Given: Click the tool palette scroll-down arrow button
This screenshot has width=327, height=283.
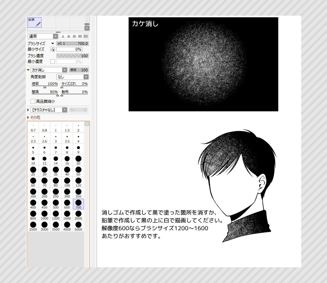Looking at the screenshot, I should point(87,28).
